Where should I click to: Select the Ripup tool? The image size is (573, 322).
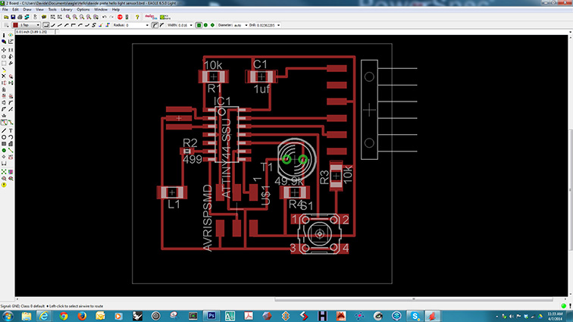click(11, 123)
